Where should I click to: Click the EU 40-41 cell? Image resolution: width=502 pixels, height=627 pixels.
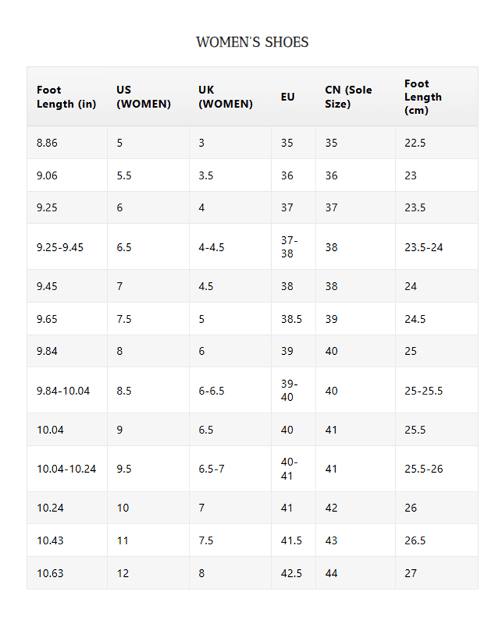[x=289, y=469]
